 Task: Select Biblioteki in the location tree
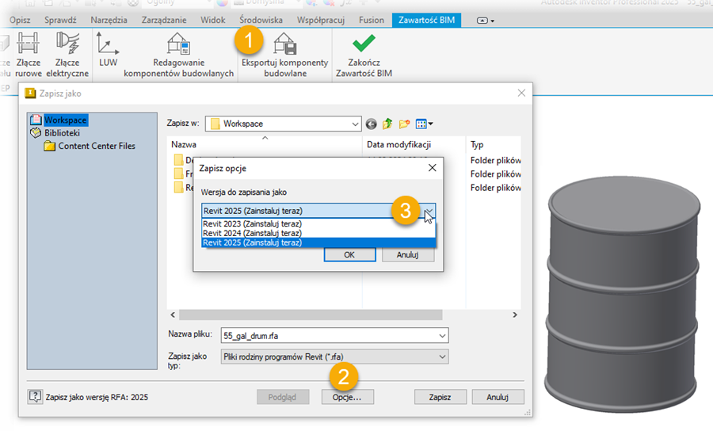coord(62,133)
